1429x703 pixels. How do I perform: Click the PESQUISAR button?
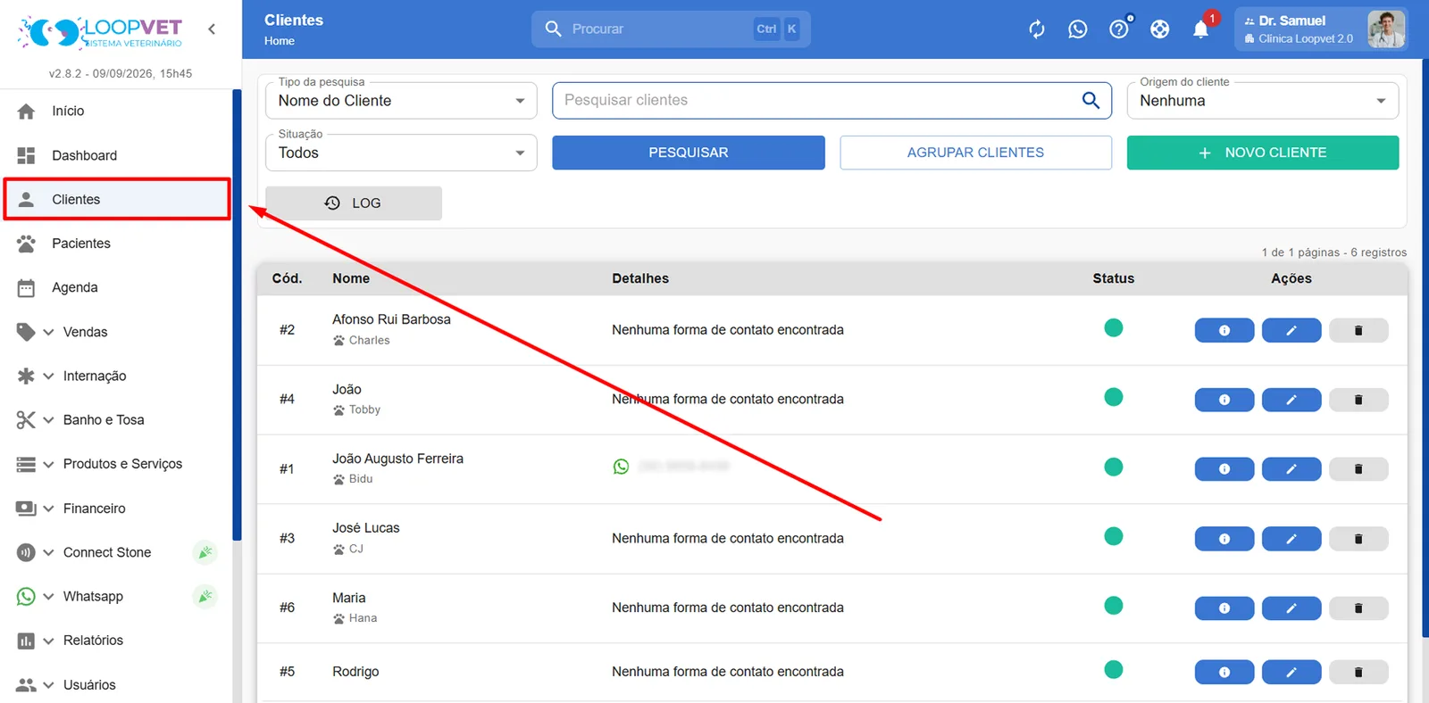pos(688,153)
